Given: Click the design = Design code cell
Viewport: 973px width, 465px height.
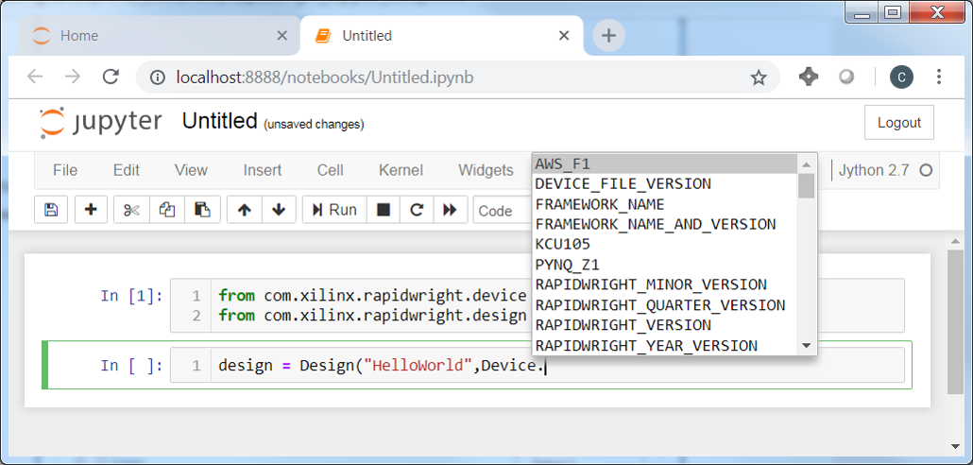Looking at the screenshot, I should click(538, 365).
